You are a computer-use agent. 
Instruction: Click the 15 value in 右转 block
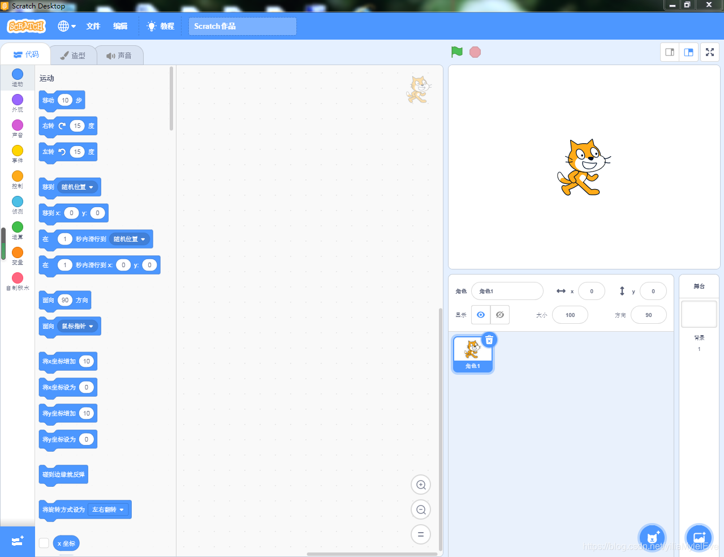pos(77,126)
